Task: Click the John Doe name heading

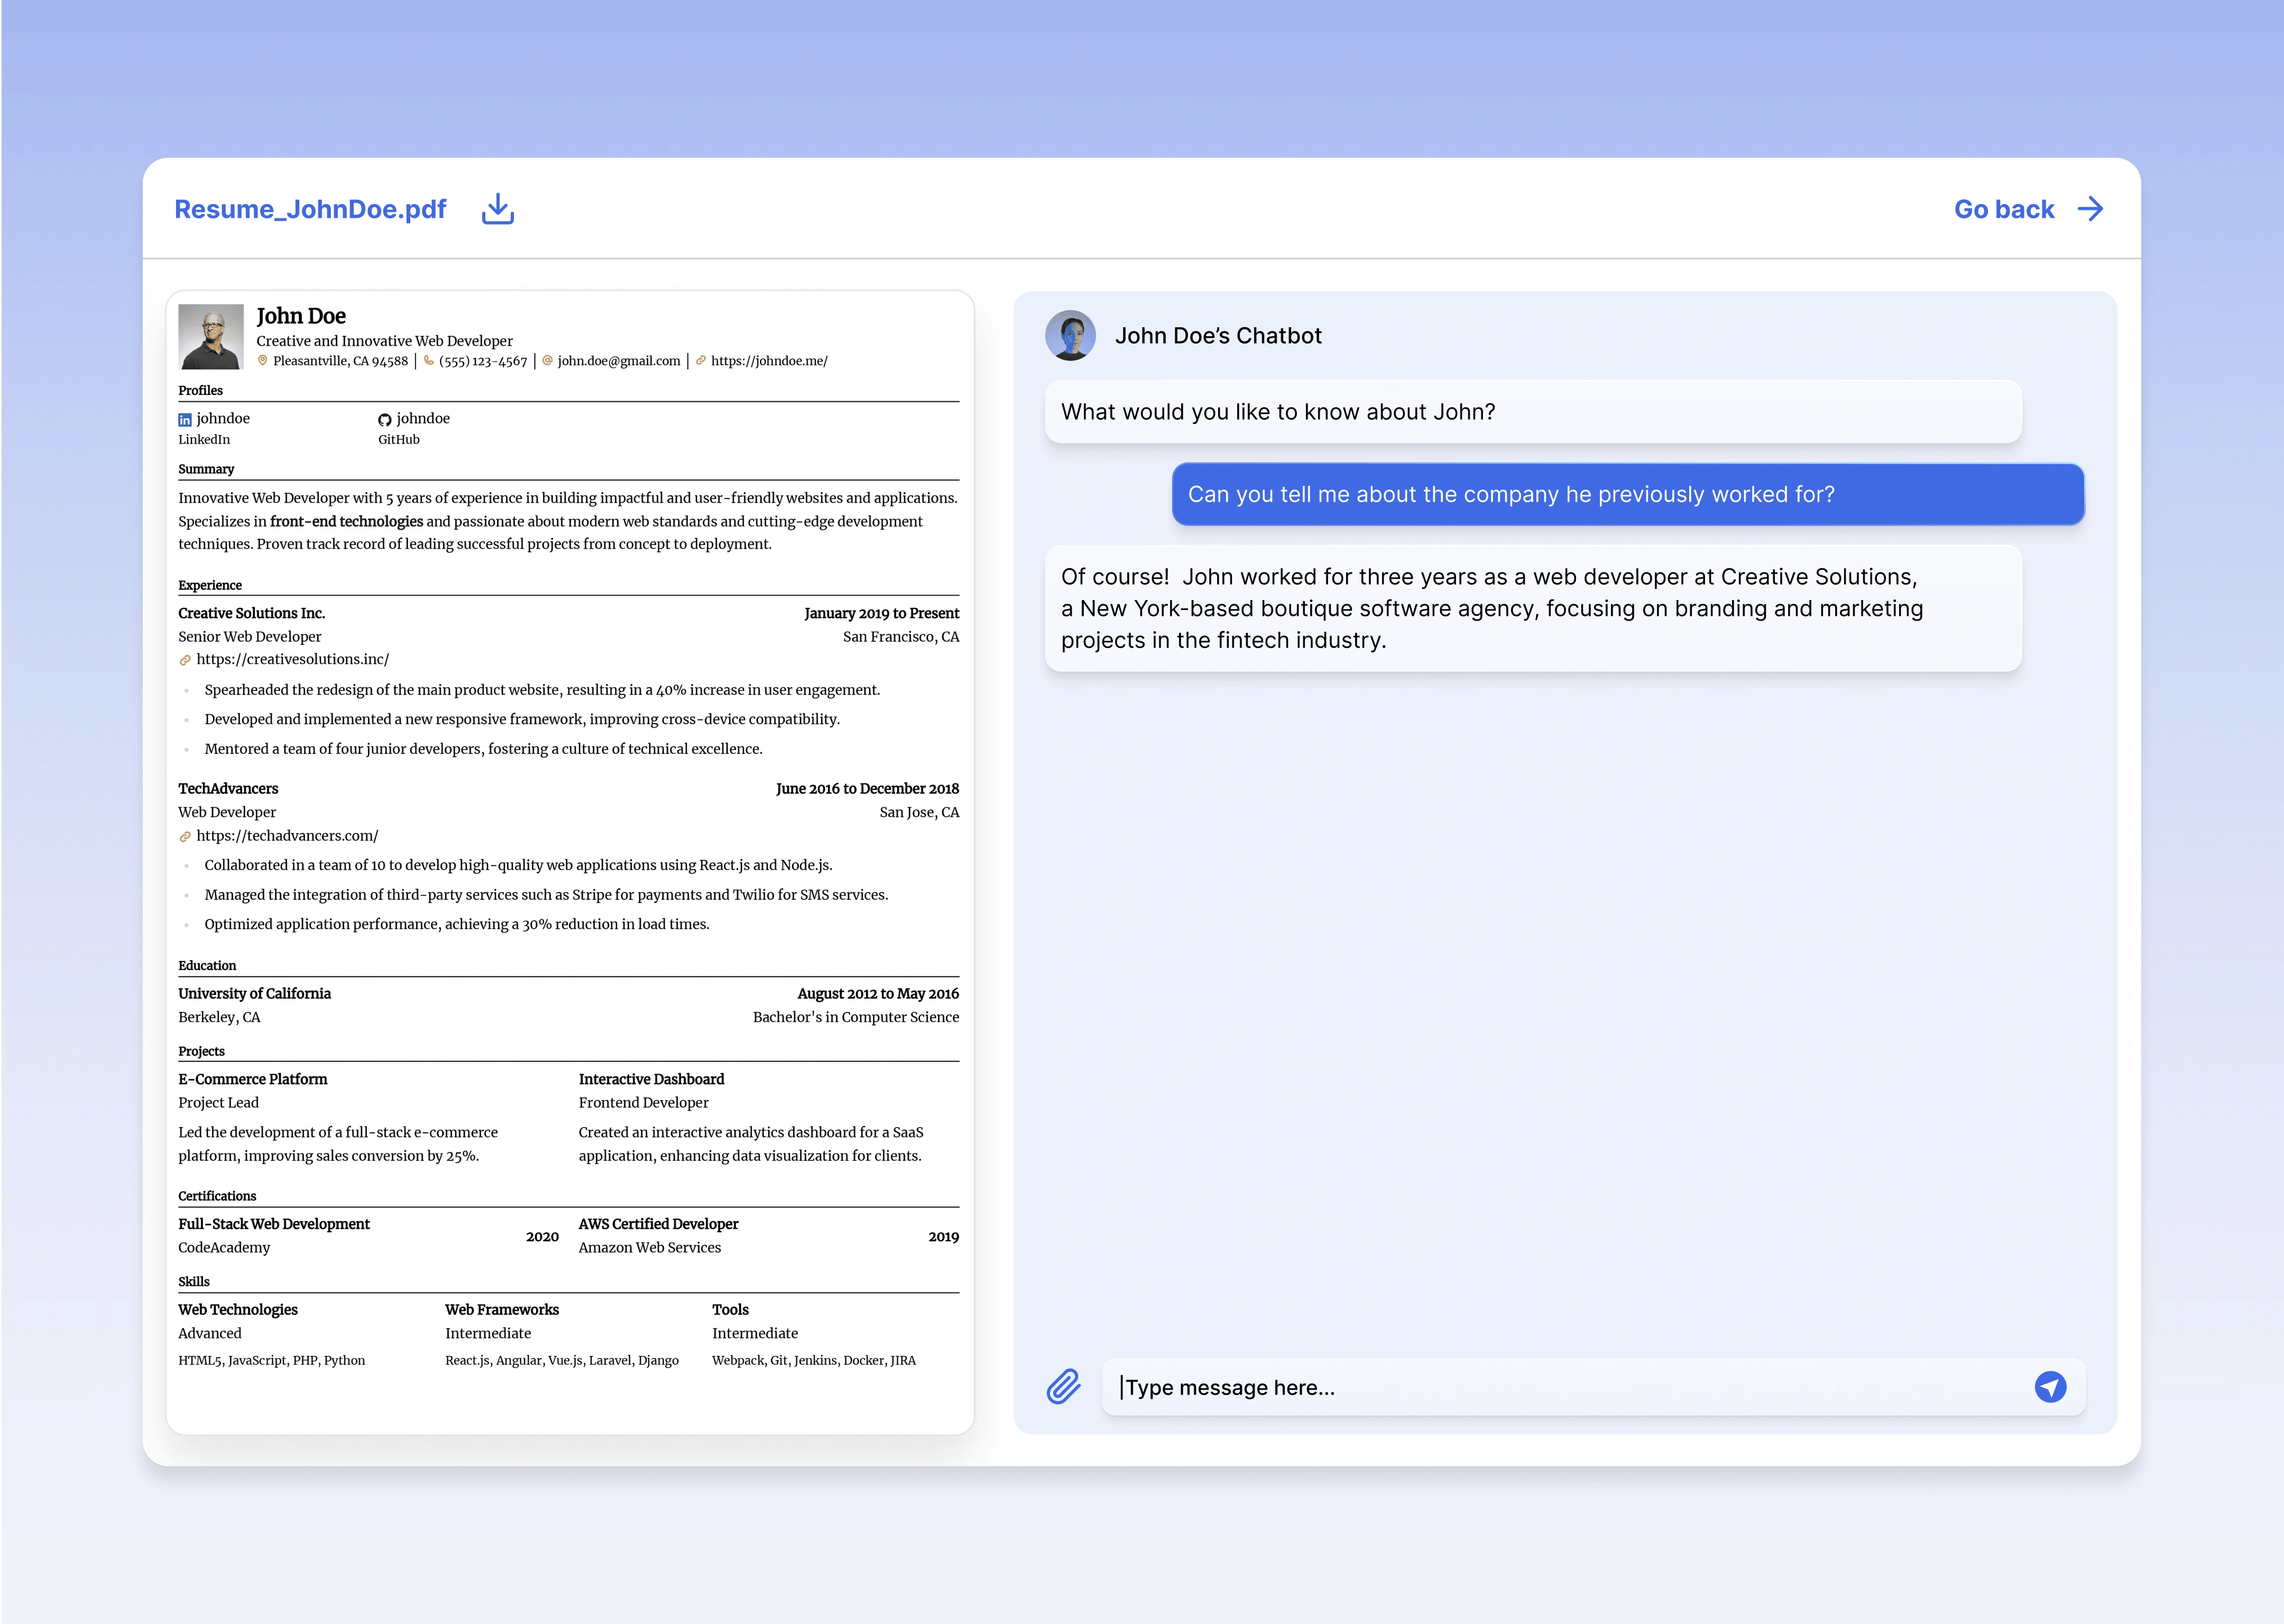Action: (x=301, y=316)
